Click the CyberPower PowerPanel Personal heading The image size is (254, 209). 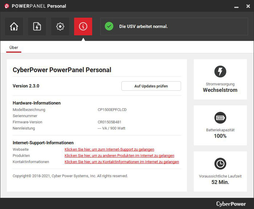click(62, 70)
